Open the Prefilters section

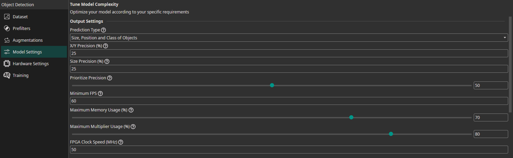[34, 28]
